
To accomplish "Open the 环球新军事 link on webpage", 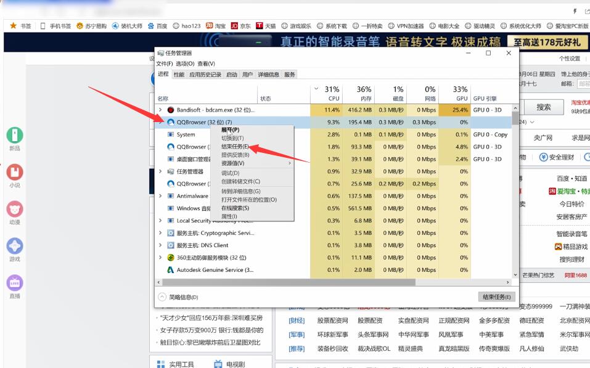I will click(333, 335).
